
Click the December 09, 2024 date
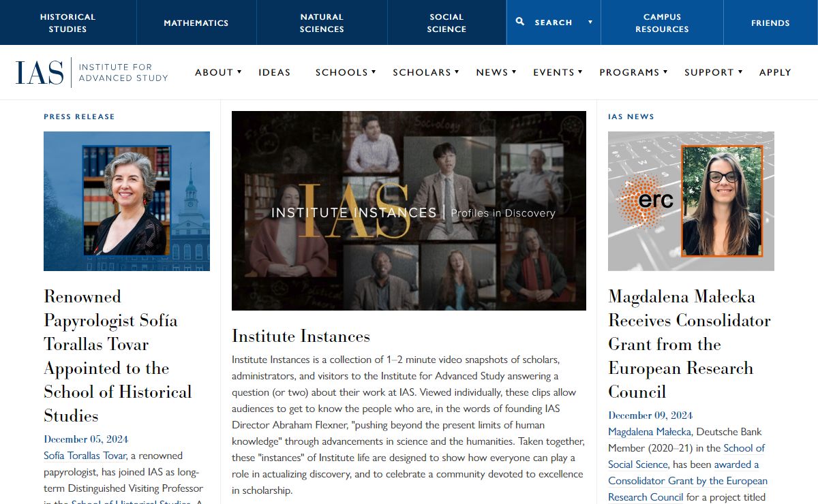(650, 415)
